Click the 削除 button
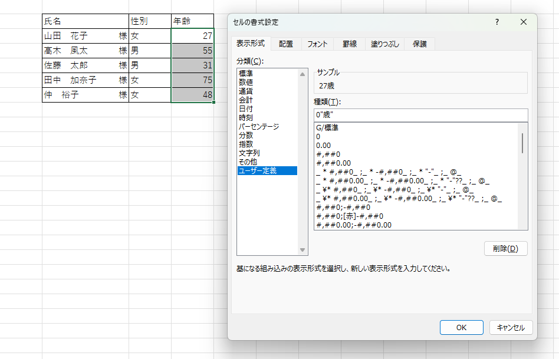This screenshot has height=359, width=559. (x=505, y=248)
